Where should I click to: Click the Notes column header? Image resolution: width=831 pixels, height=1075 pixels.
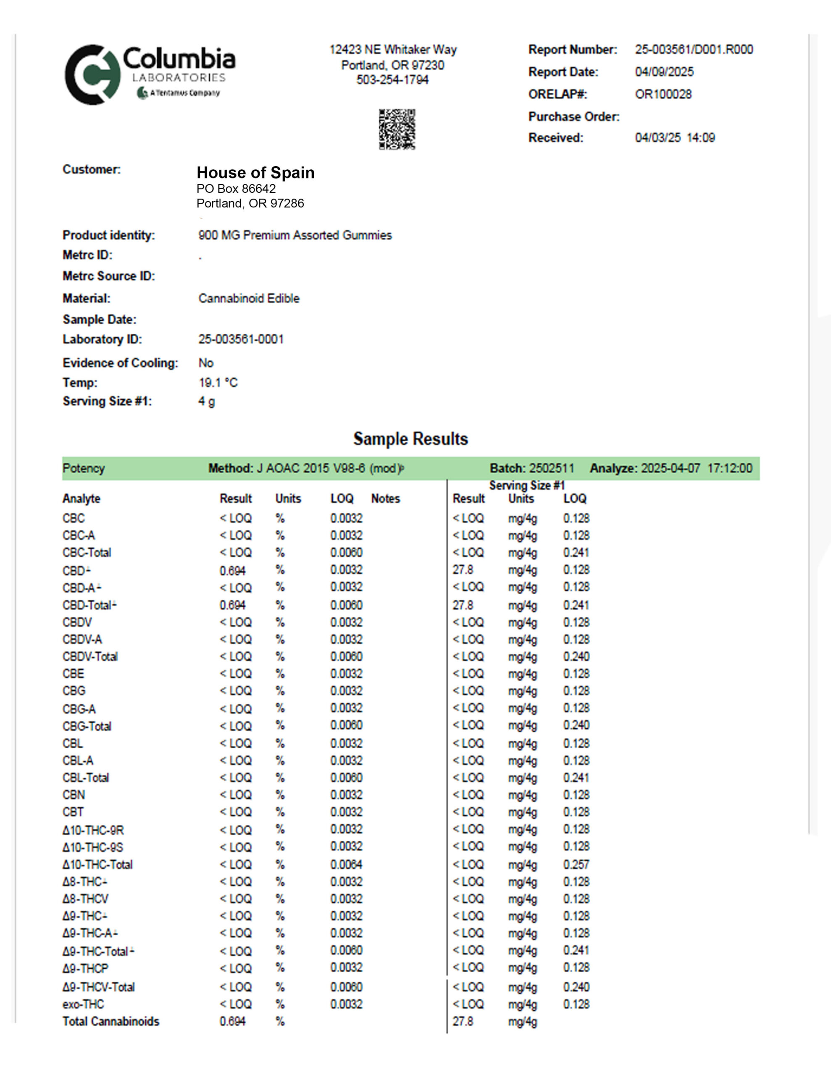coord(385,498)
